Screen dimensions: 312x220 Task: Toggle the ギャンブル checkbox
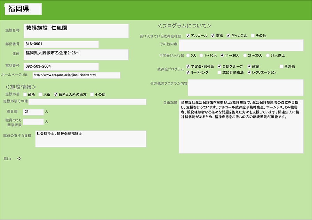(x=229, y=36)
